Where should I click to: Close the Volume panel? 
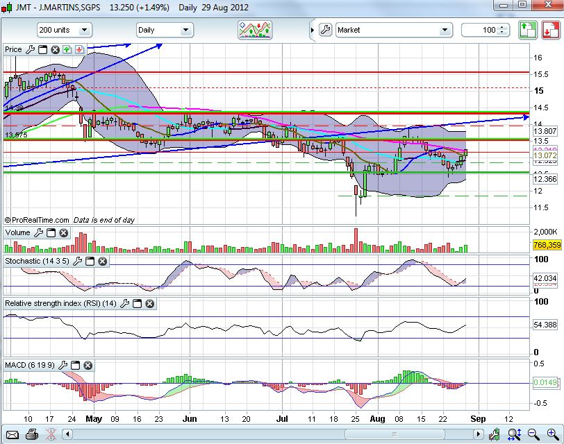64,233
